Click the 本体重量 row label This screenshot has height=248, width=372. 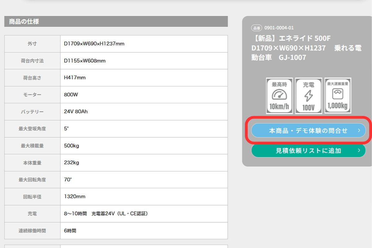point(32,163)
